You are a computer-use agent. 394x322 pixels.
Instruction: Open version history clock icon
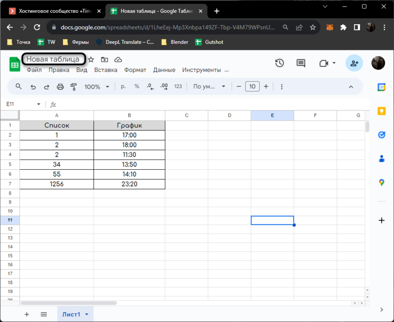point(279,63)
